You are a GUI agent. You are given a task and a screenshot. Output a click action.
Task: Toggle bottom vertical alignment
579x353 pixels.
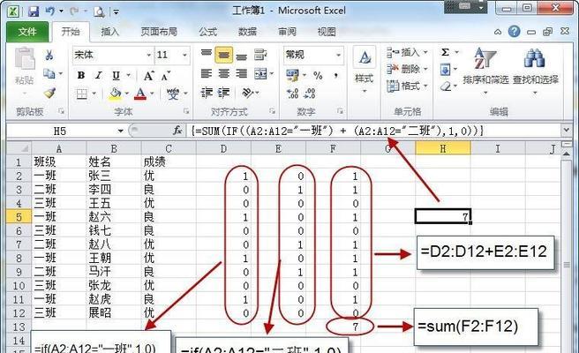click(242, 56)
